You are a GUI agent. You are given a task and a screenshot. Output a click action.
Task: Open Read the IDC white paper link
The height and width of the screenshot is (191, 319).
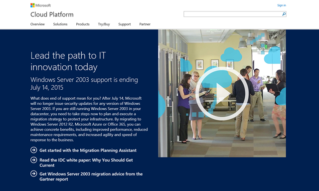[86, 163]
